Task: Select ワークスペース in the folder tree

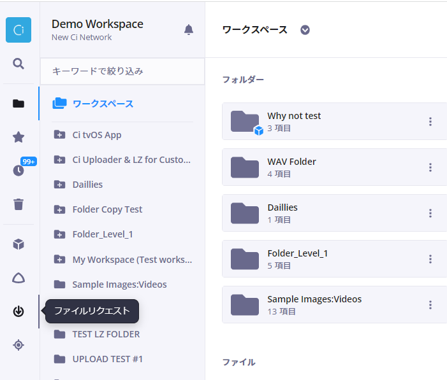Action: click(103, 104)
